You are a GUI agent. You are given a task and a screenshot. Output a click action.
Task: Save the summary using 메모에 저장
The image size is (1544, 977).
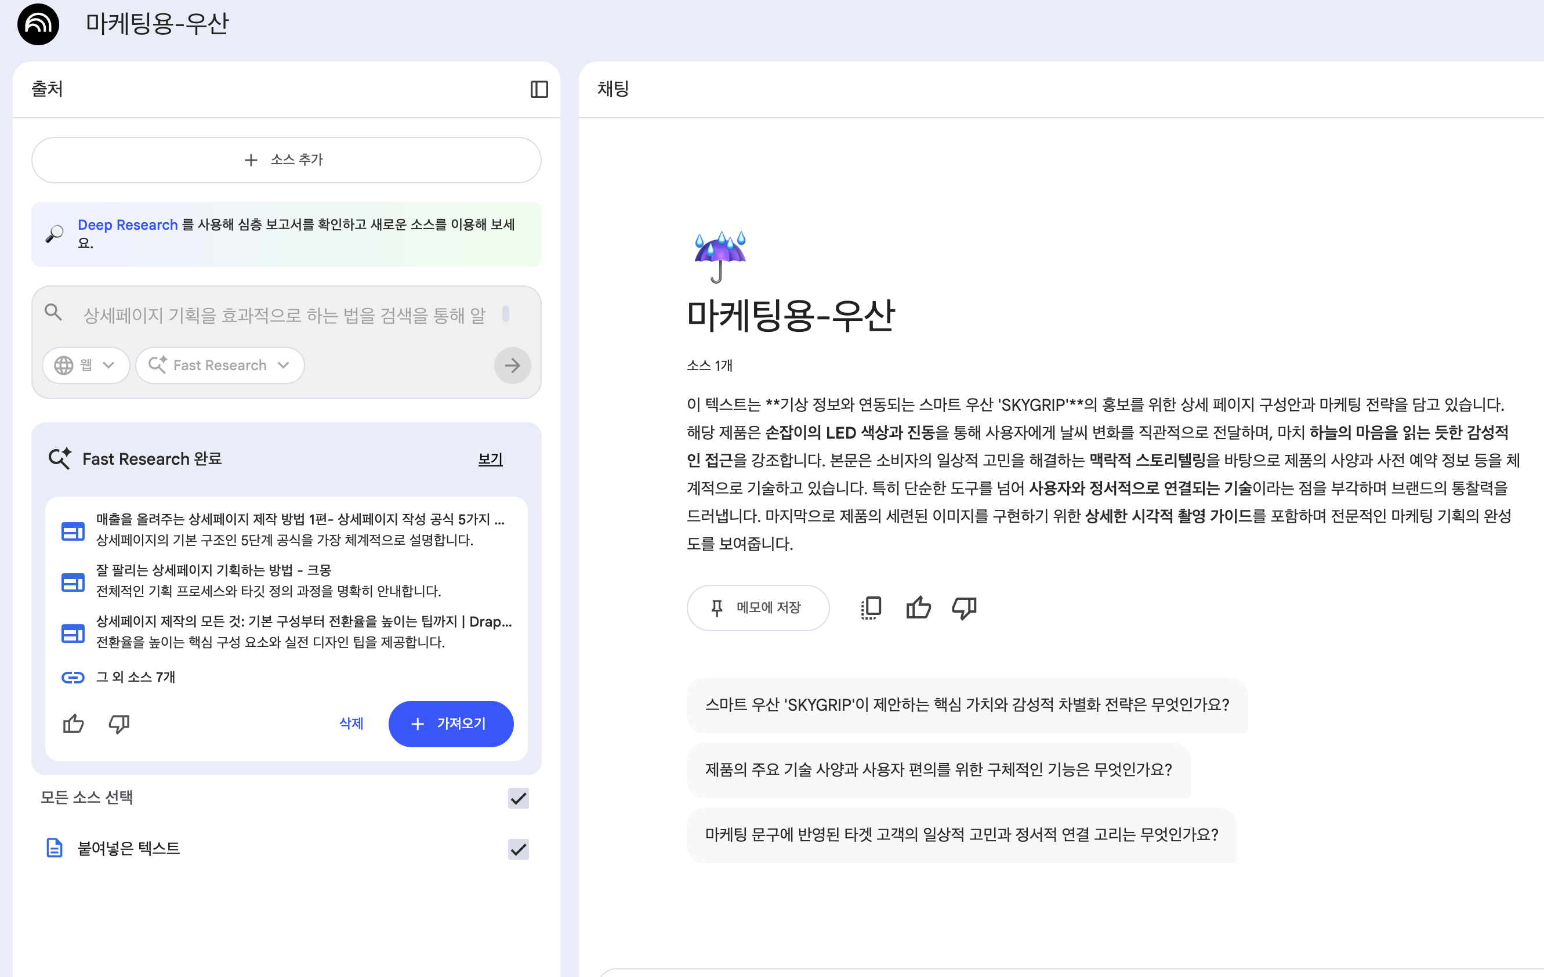click(758, 607)
